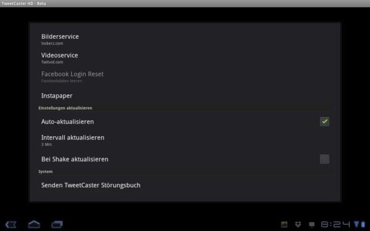The width and height of the screenshot is (370, 231).
Task: Open Intervall aktualisieren options
Action: coord(185,140)
